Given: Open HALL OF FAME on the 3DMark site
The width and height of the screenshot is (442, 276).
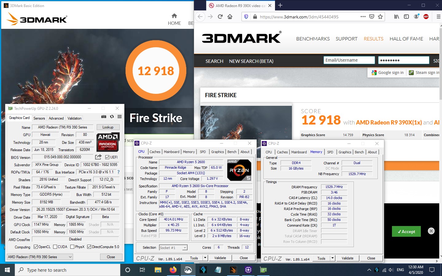Looking at the screenshot, I should (x=406, y=39).
